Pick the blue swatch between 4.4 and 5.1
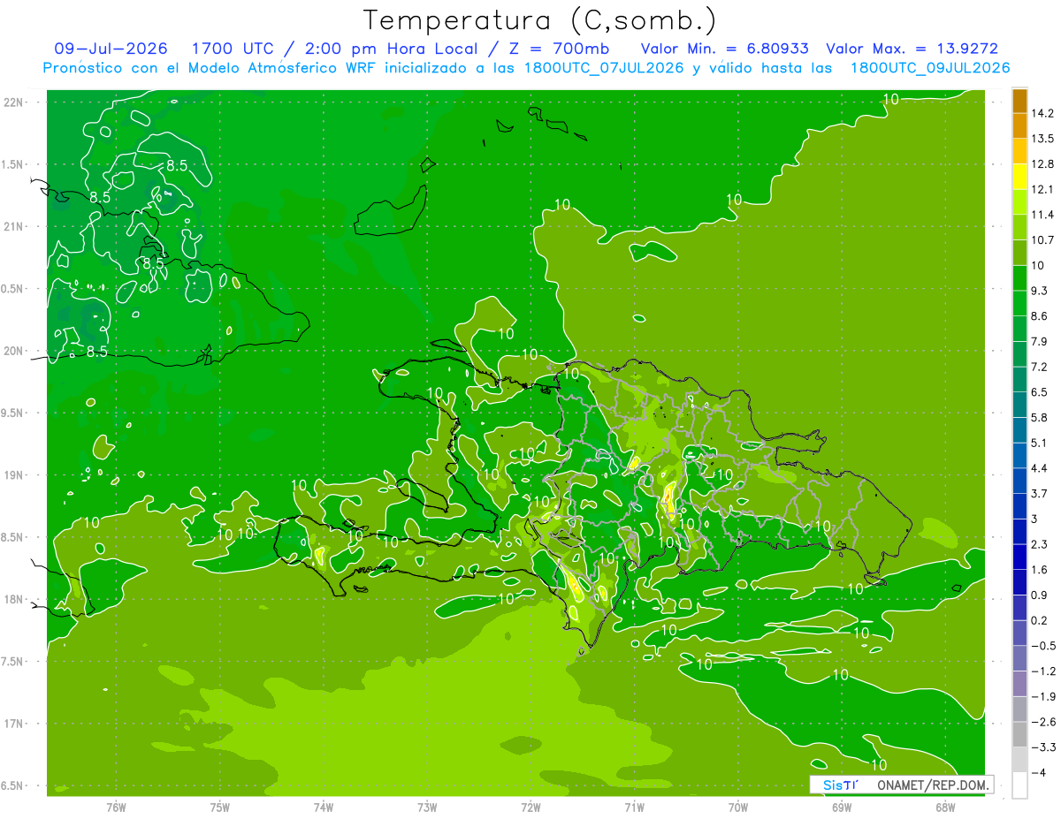Screen dimensions: 1061x819 [x=1019, y=455]
